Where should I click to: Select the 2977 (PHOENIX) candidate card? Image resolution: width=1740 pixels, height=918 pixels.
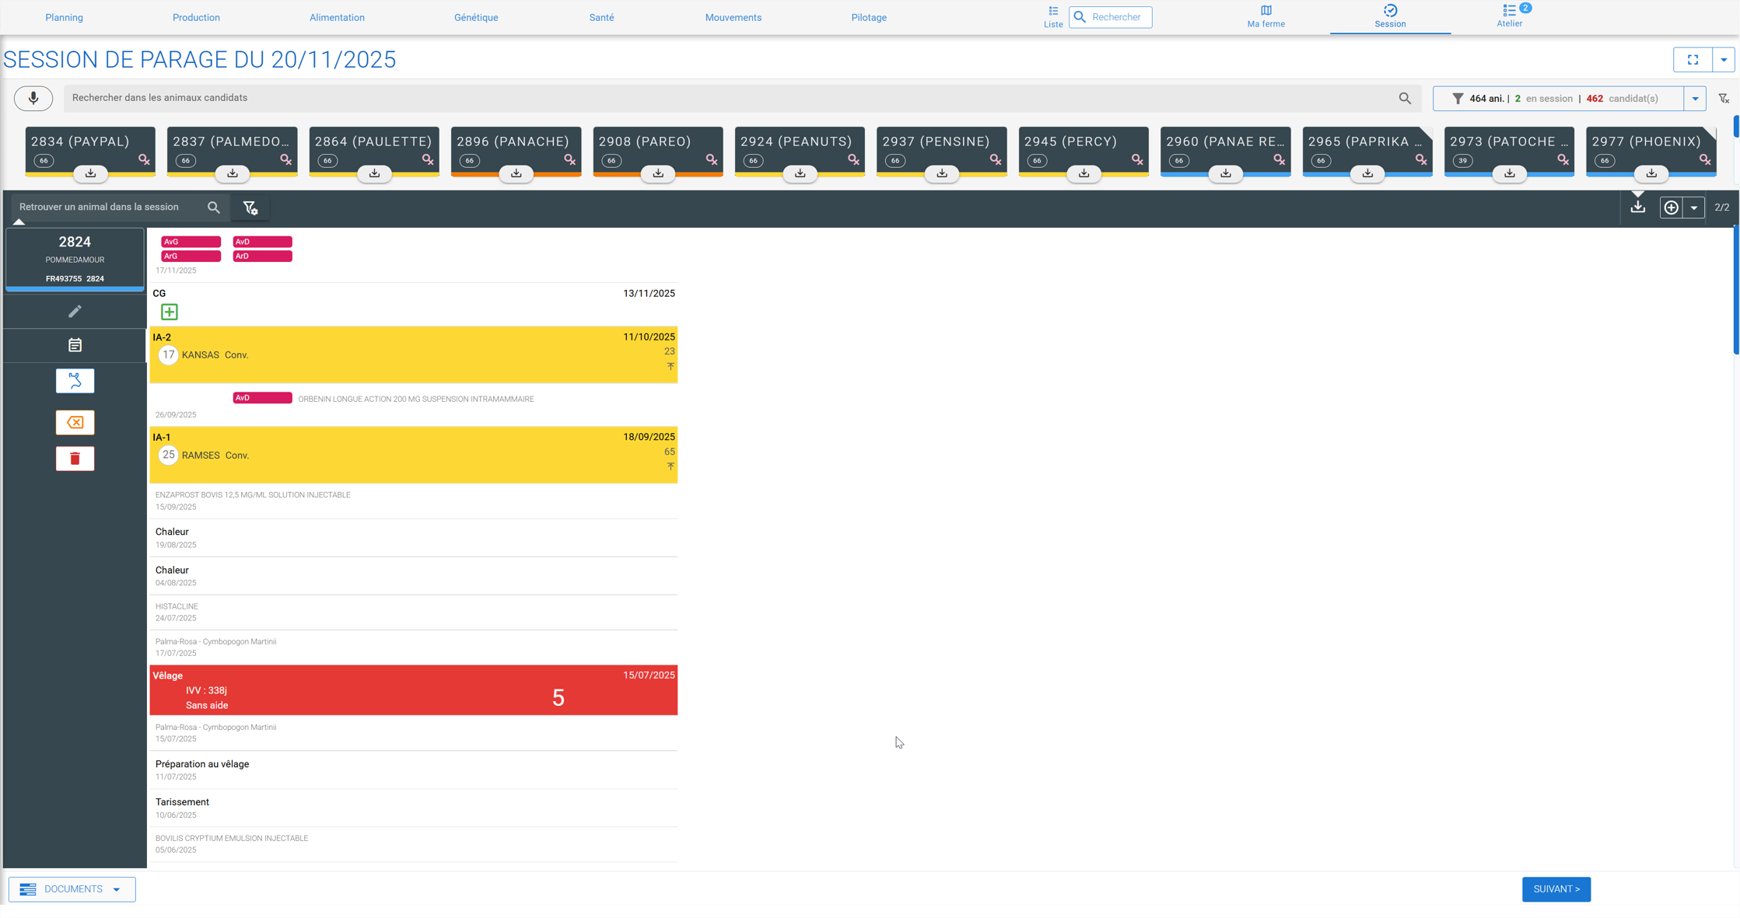tap(1651, 150)
